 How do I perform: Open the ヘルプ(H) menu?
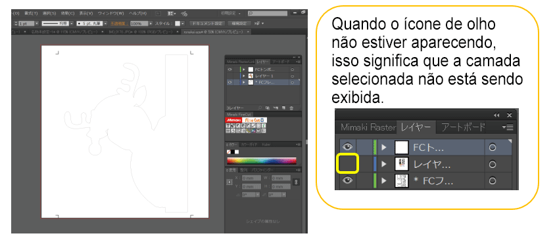[137, 13]
